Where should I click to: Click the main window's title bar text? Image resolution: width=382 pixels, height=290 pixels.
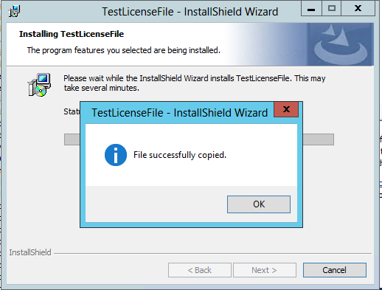tap(190, 12)
